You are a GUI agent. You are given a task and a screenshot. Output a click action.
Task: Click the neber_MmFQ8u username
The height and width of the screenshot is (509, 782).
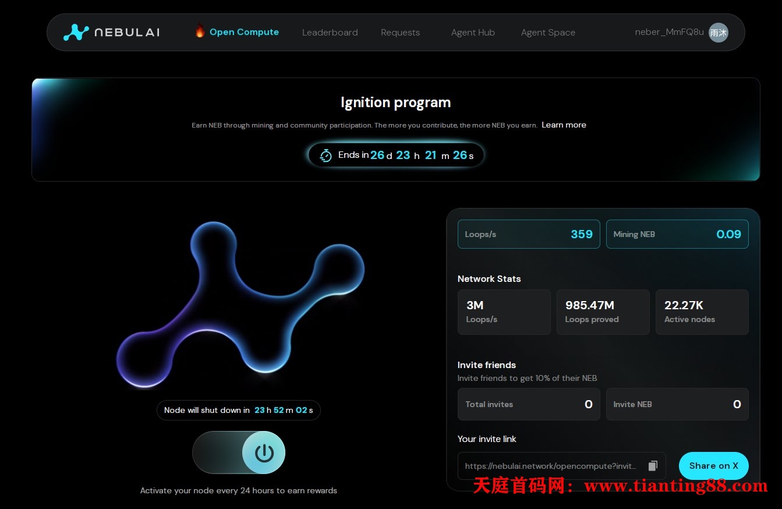click(x=669, y=32)
